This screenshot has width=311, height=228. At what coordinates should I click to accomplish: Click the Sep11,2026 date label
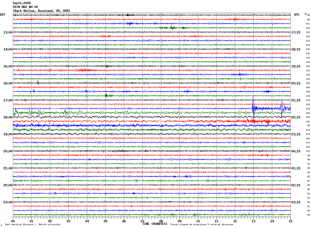22,3
